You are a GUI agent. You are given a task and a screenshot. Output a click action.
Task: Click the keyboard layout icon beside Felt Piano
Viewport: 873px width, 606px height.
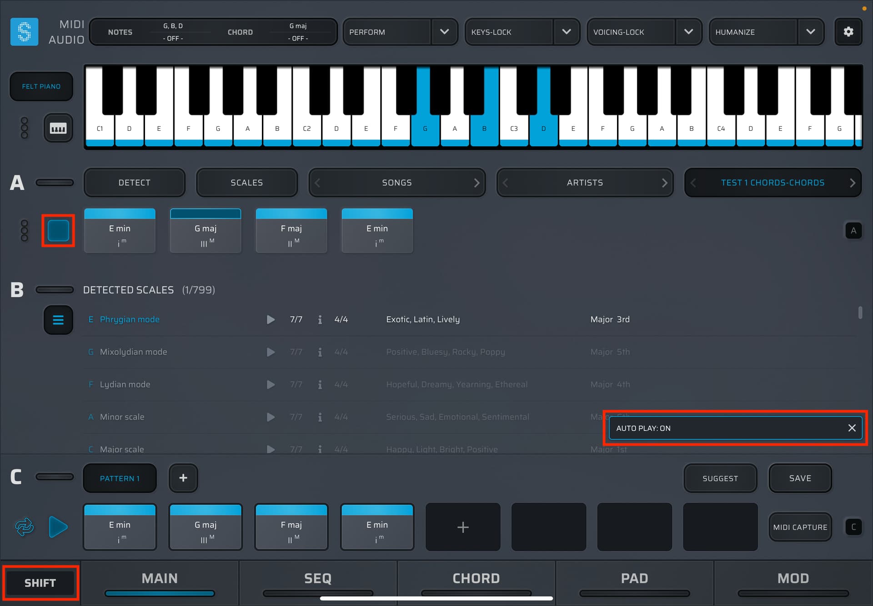58,128
